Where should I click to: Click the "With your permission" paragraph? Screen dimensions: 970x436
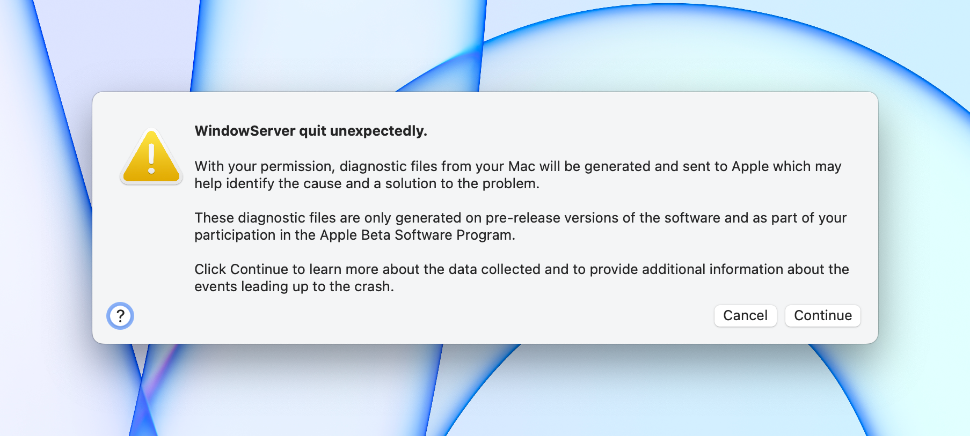click(517, 175)
